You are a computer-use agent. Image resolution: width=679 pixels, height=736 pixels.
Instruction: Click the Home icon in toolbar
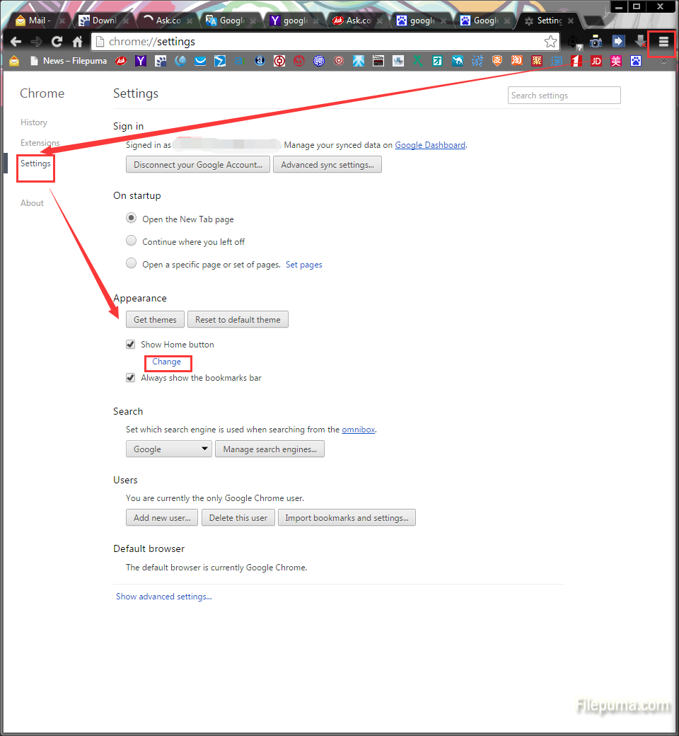pyautogui.click(x=77, y=42)
